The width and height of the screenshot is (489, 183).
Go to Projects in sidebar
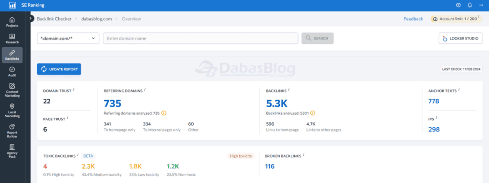pos(12,22)
